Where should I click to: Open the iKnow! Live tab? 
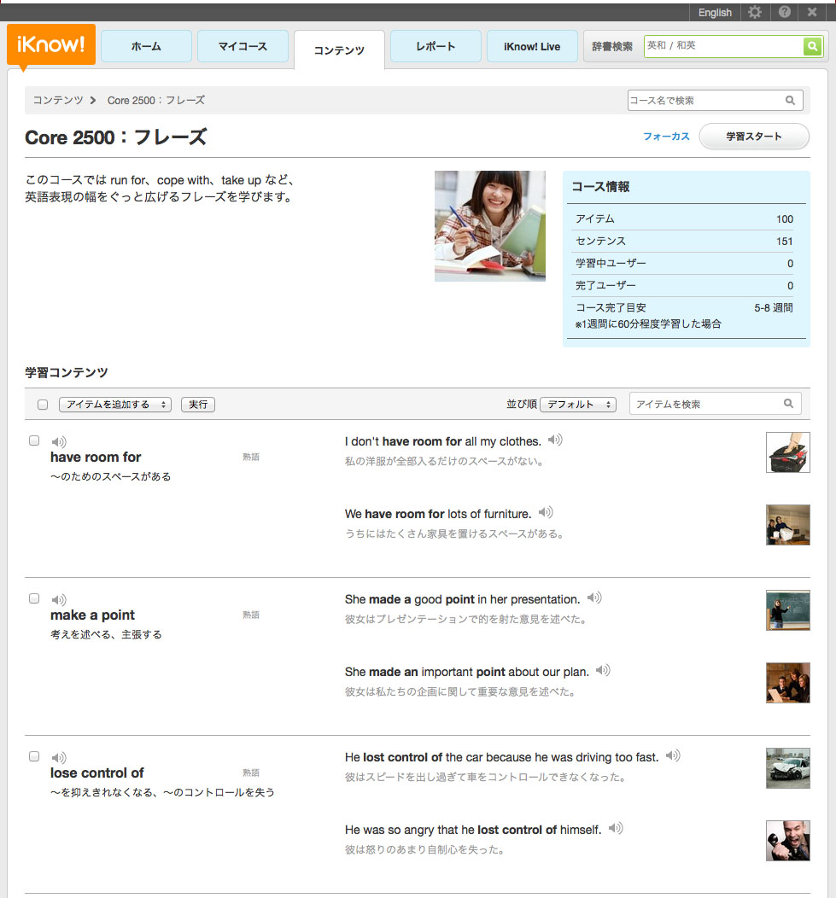532,46
